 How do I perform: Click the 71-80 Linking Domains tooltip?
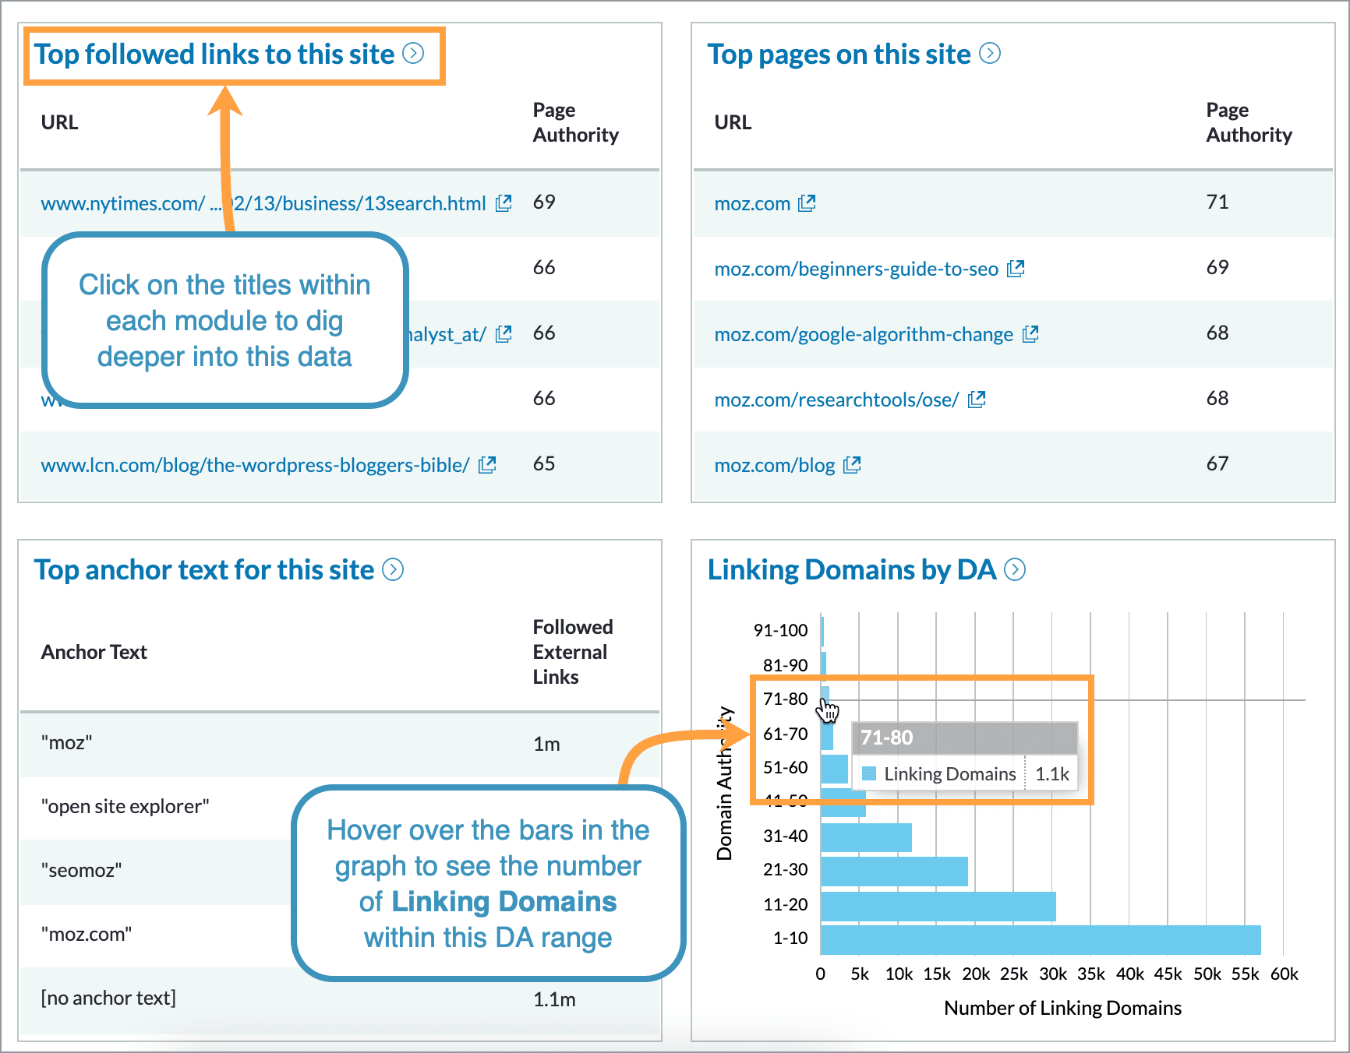pyautogui.click(x=965, y=755)
